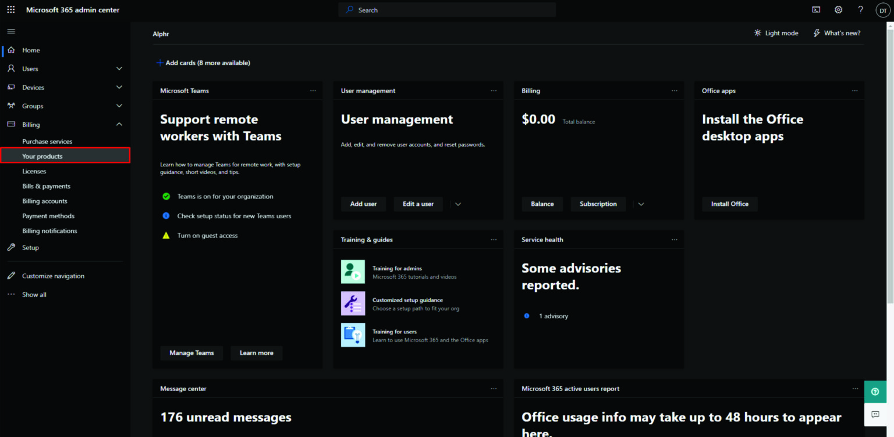Open Cloud Shell from the top bar
Screen dimensions: 894x437
(817, 10)
